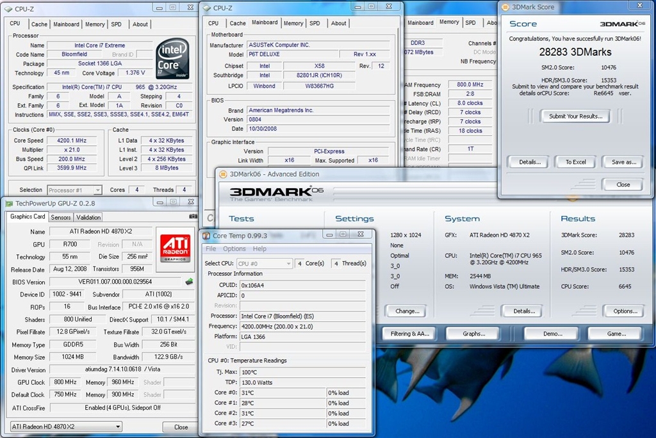Click the BIOS save chip icon in GPU-Z

[189, 282]
